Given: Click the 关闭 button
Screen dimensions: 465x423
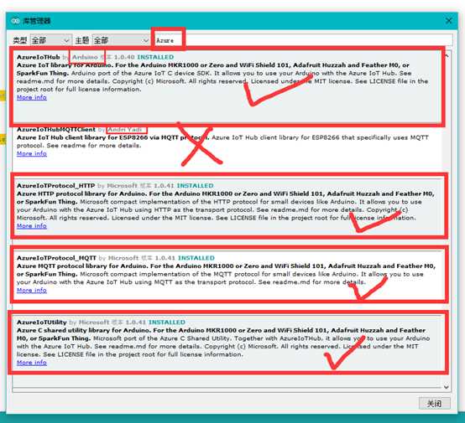Looking at the screenshot, I should tap(435, 403).
